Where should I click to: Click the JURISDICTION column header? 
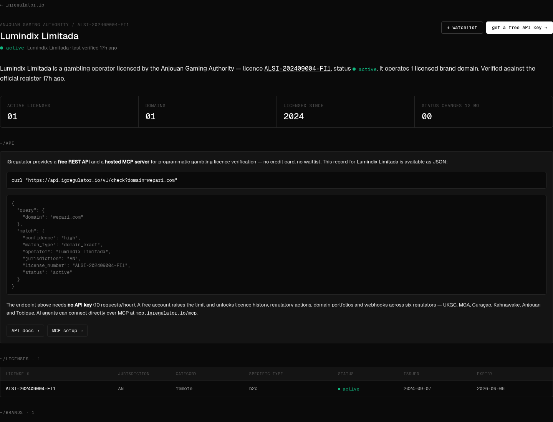(x=134, y=374)
